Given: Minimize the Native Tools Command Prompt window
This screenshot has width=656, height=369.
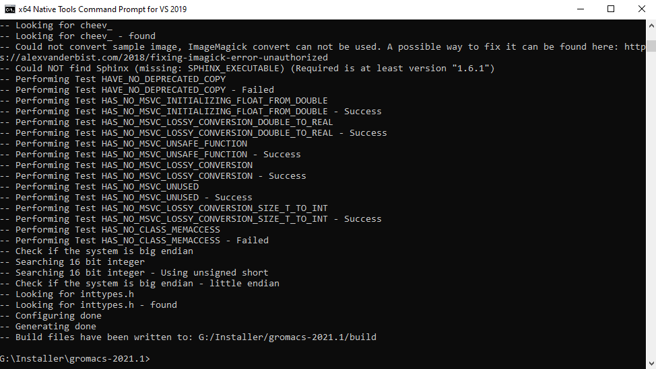Looking at the screenshot, I should pyautogui.click(x=581, y=9).
